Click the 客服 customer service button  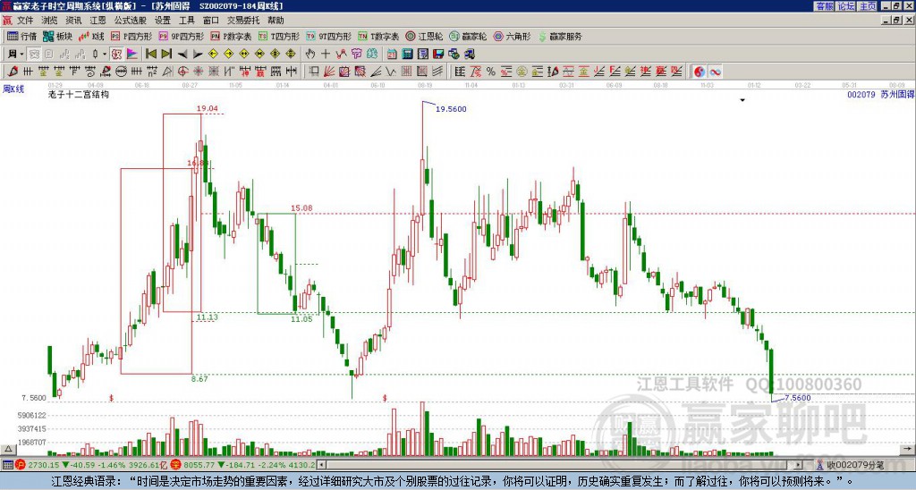click(x=824, y=6)
